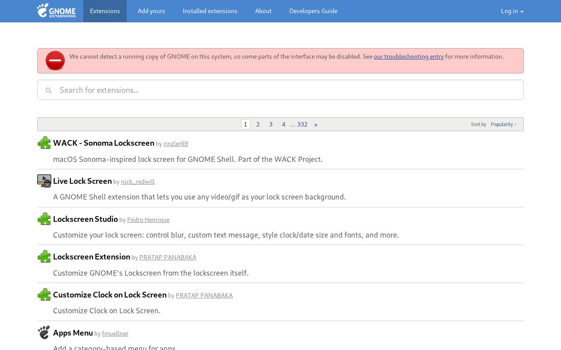Viewport: 561px width, 350px height.
Task: View author Pedro Henrique profile
Action: point(148,220)
